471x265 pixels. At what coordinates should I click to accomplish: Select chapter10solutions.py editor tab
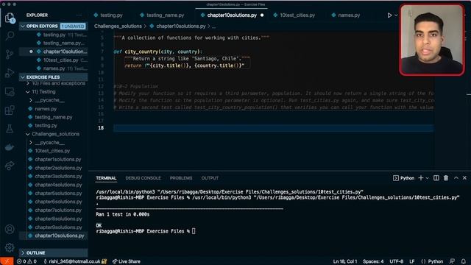pos(232,15)
